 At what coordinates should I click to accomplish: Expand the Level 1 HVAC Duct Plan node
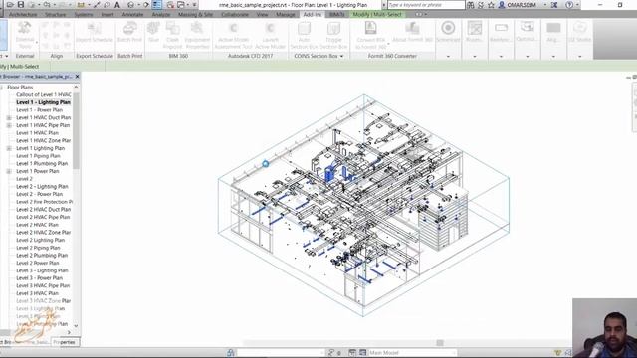(x=9, y=117)
